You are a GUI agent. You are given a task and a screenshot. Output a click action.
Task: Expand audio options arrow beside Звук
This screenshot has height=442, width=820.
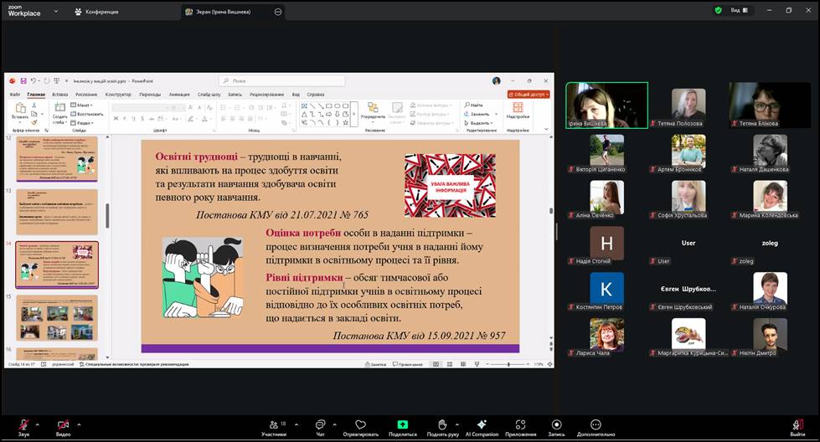(39, 424)
